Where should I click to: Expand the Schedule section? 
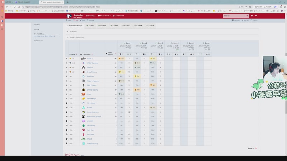[72, 31]
